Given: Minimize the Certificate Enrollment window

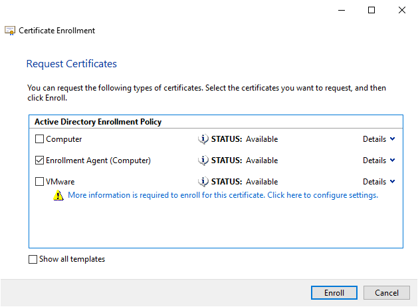Looking at the screenshot, I should tap(341, 10).
